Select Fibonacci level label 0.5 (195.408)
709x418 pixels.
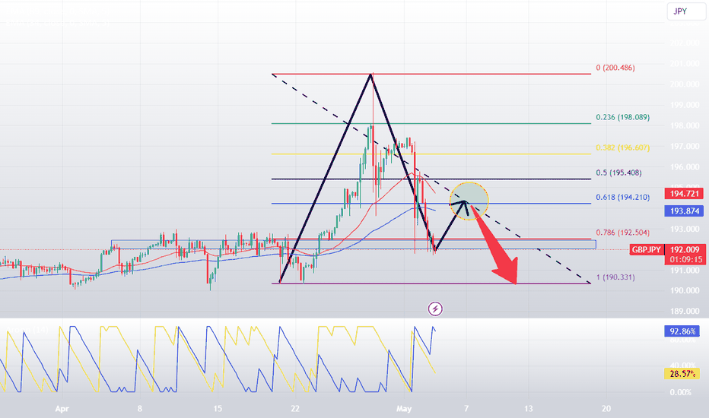618,173
